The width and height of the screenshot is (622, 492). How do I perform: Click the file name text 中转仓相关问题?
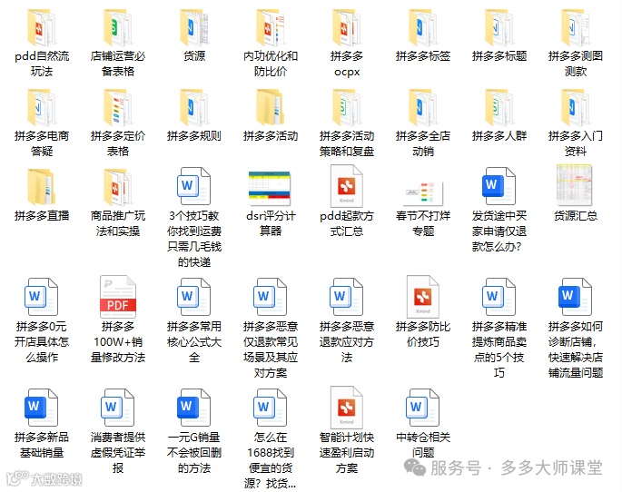pos(423,445)
